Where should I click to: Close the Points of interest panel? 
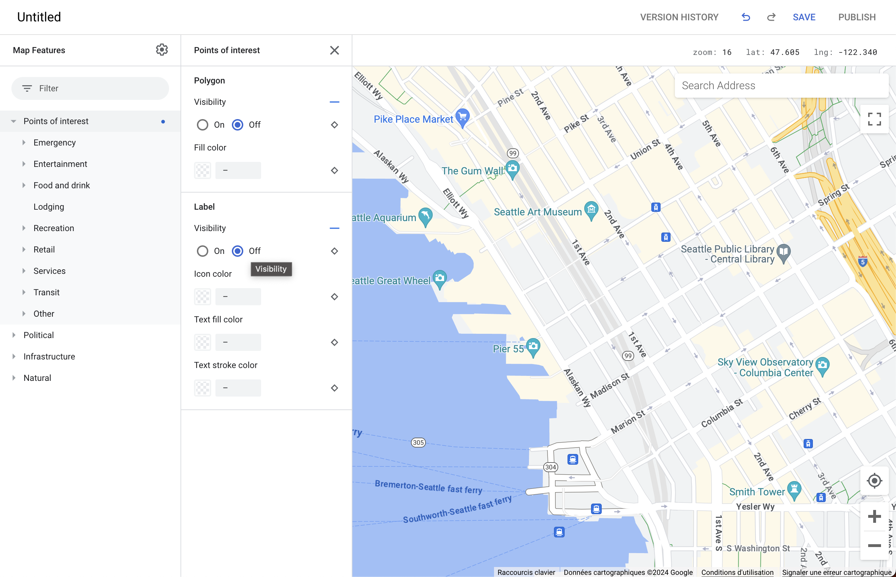coord(334,50)
